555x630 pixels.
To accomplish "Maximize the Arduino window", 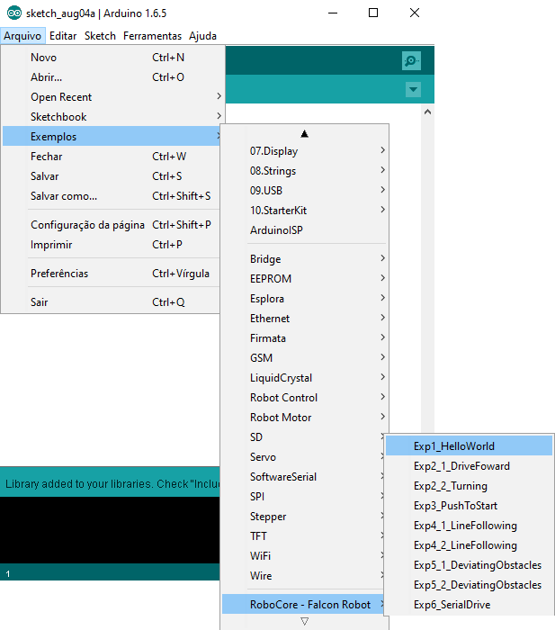I will (x=373, y=13).
